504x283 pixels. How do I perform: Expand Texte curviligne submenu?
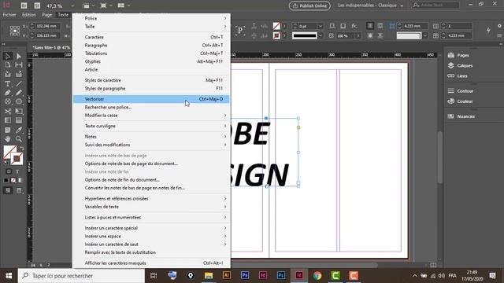coord(151,126)
